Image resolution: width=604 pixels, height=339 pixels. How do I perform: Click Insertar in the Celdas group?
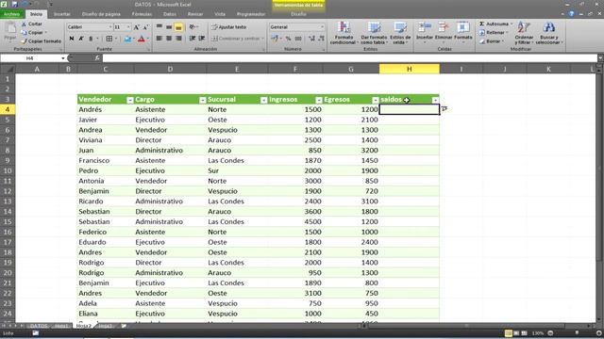(x=425, y=32)
